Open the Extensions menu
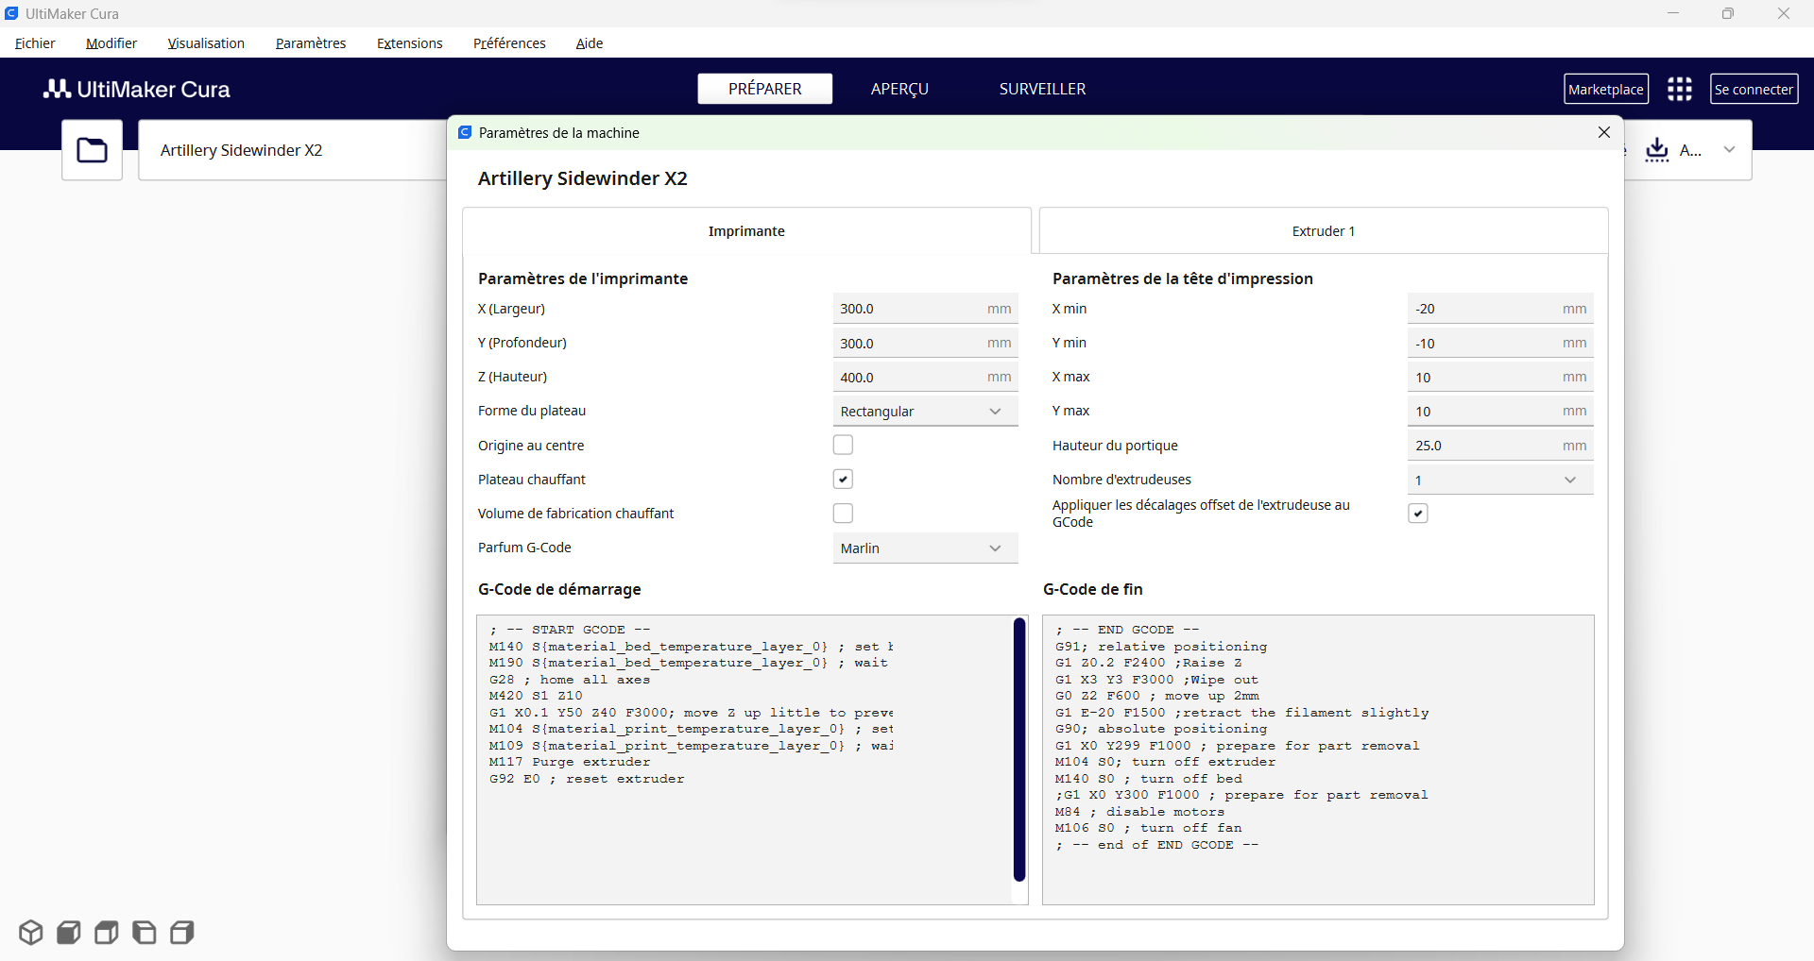1814x961 pixels. tap(410, 43)
